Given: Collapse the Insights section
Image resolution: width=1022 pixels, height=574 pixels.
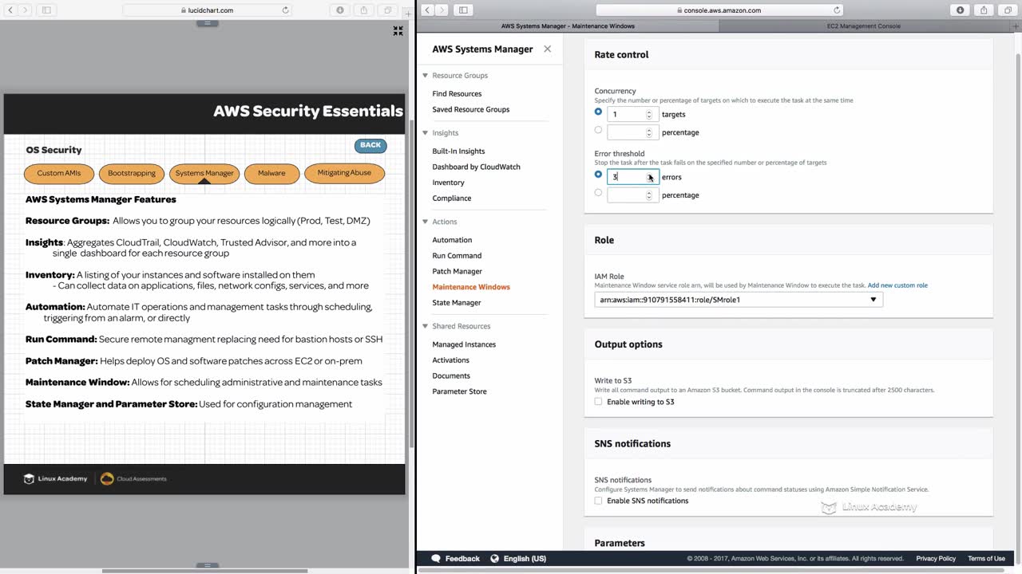Looking at the screenshot, I should pos(426,133).
